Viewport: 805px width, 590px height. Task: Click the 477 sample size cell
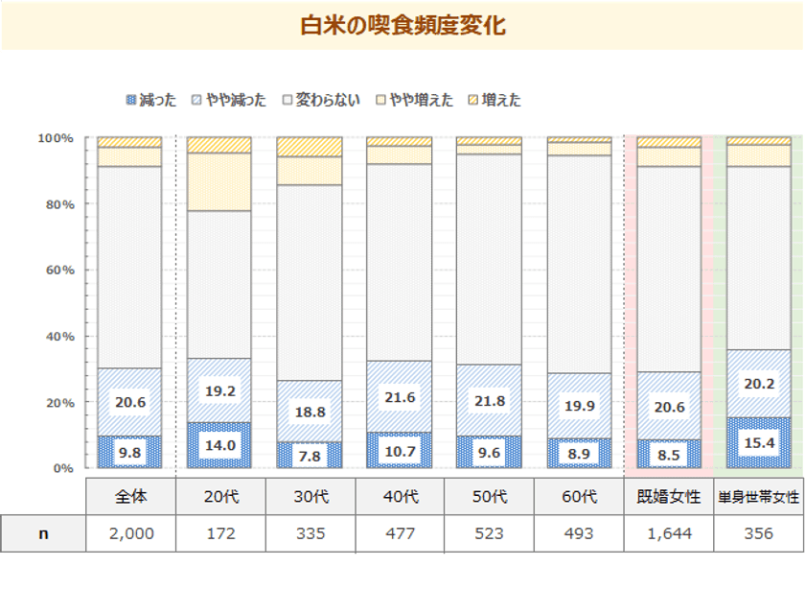[x=400, y=533]
